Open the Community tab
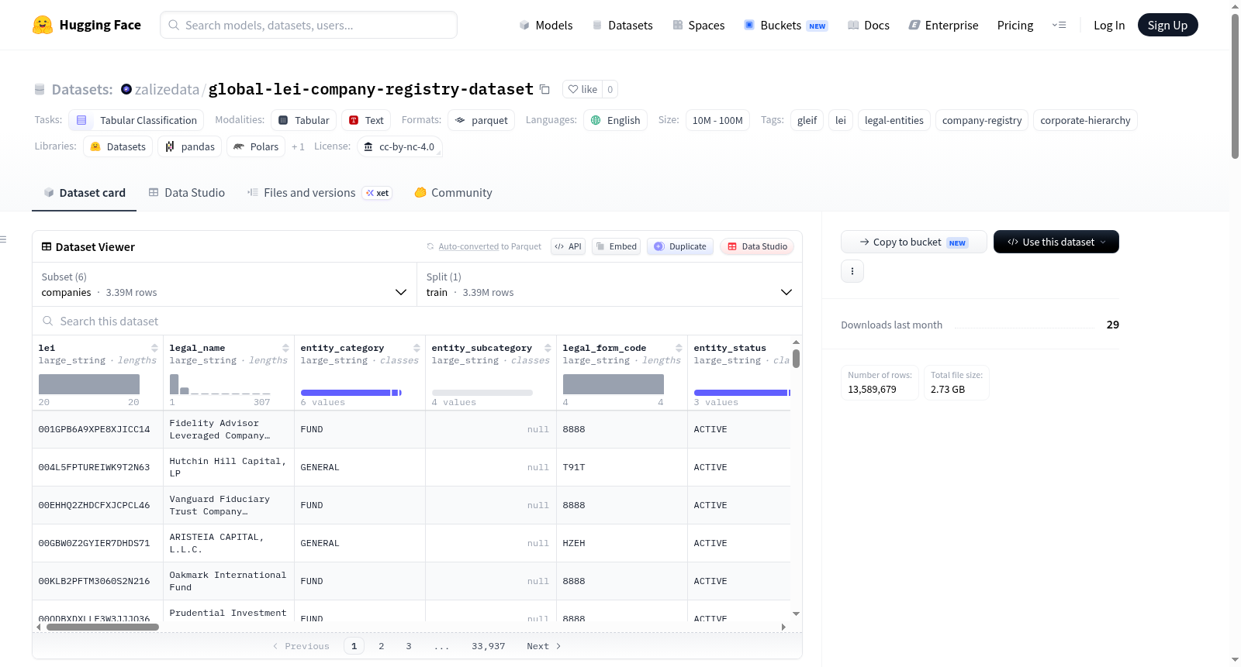This screenshot has height=667, width=1241. coord(453,193)
